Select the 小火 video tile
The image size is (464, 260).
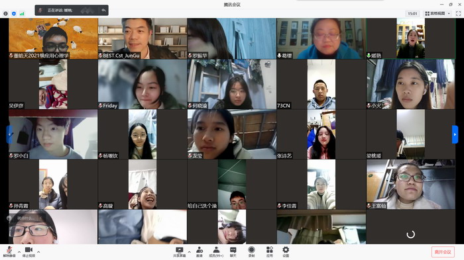(x=411, y=84)
